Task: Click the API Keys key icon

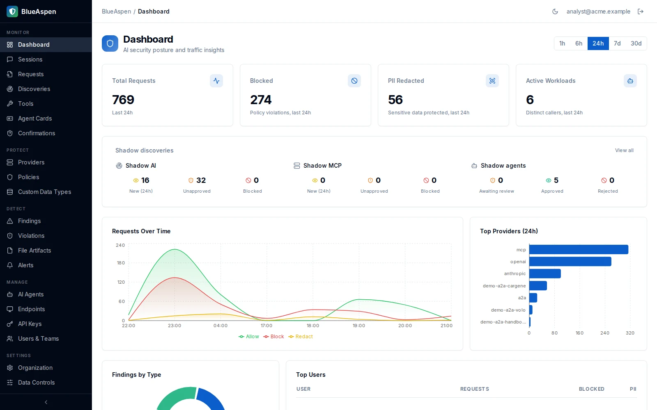Action: pyautogui.click(x=10, y=324)
